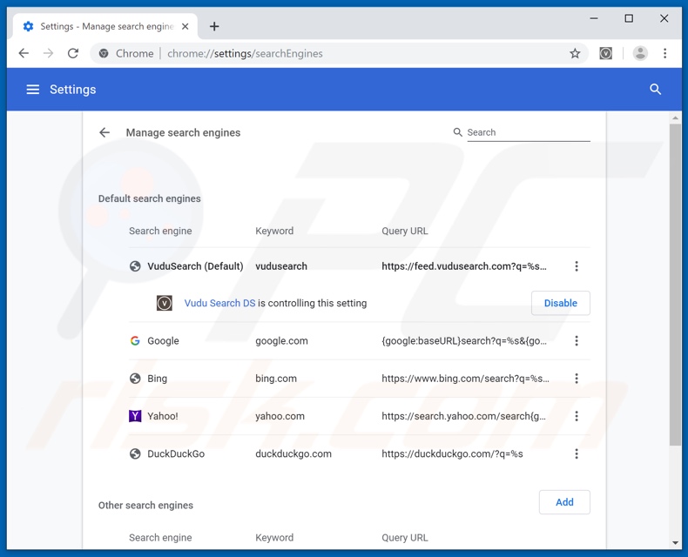Open Chrome's three-dot menu
Image resolution: width=688 pixels, height=557 pixels.
tap(664, 53)
